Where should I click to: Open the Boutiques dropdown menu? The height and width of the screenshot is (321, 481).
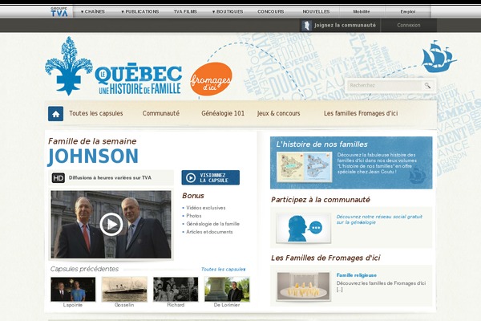(228, 12)
